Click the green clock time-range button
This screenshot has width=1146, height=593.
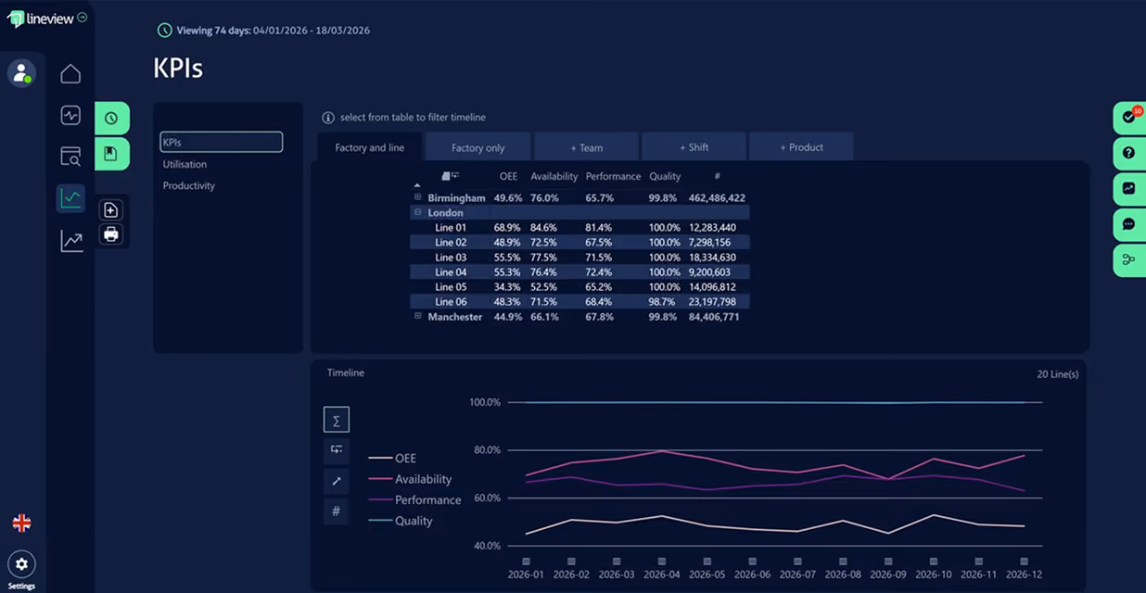(x=111, y=119)
